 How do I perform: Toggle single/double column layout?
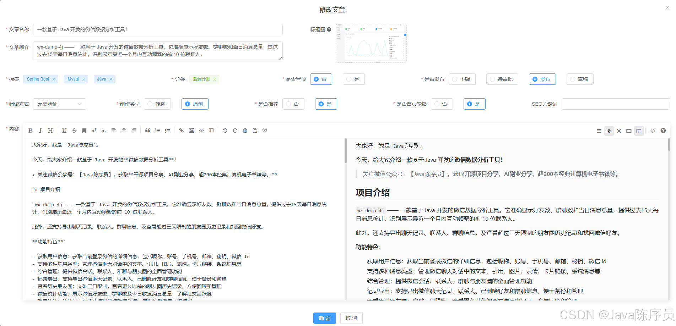[639, 131]
